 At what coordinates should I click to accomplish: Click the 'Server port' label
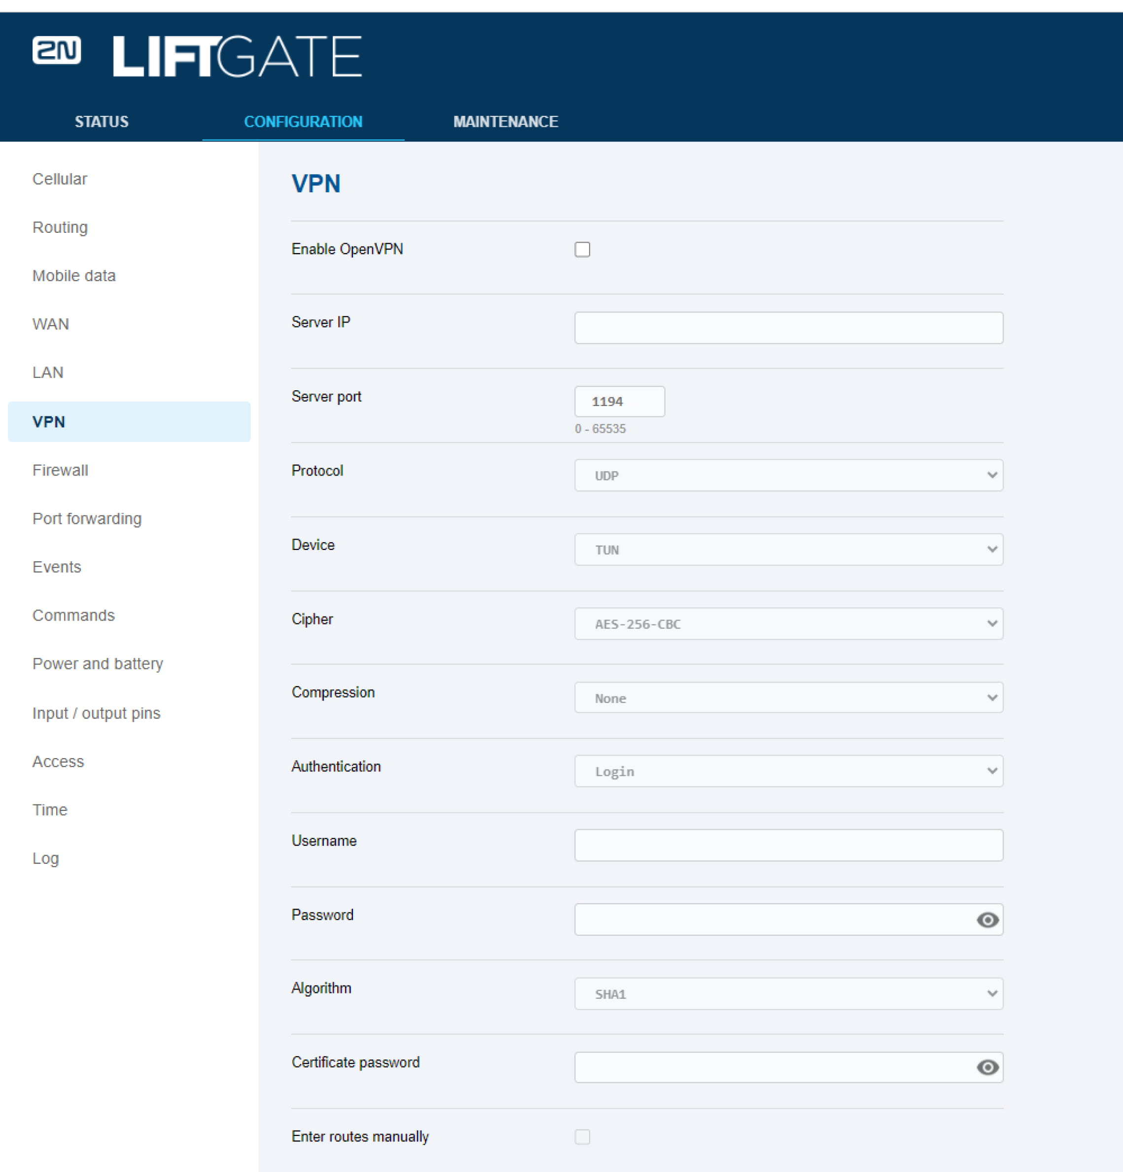(326, 397)
